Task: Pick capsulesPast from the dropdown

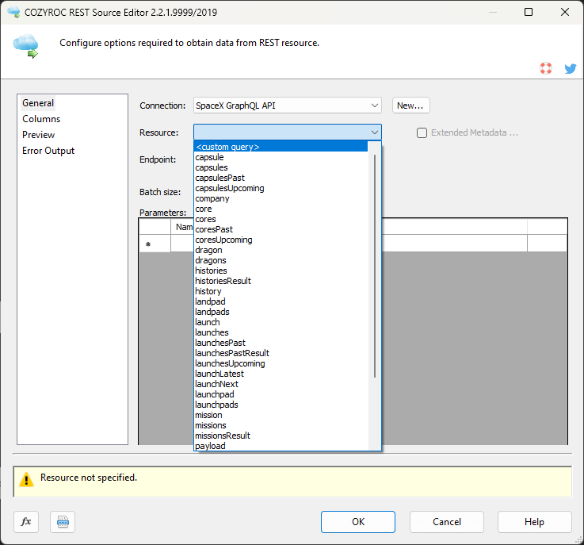Action: pyautogui.click(x=281, y=178)
